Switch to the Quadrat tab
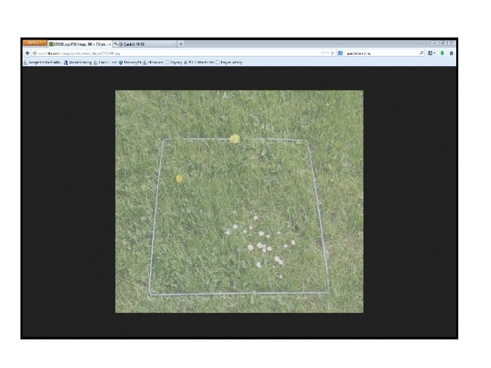Image resolution: width=491 pixels, height=368 pixels. 144,44
